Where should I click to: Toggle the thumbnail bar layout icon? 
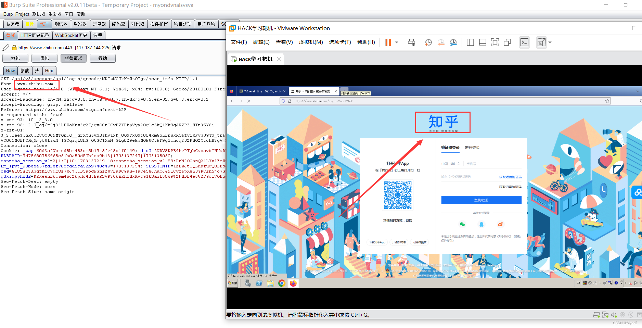pos(483,42)
